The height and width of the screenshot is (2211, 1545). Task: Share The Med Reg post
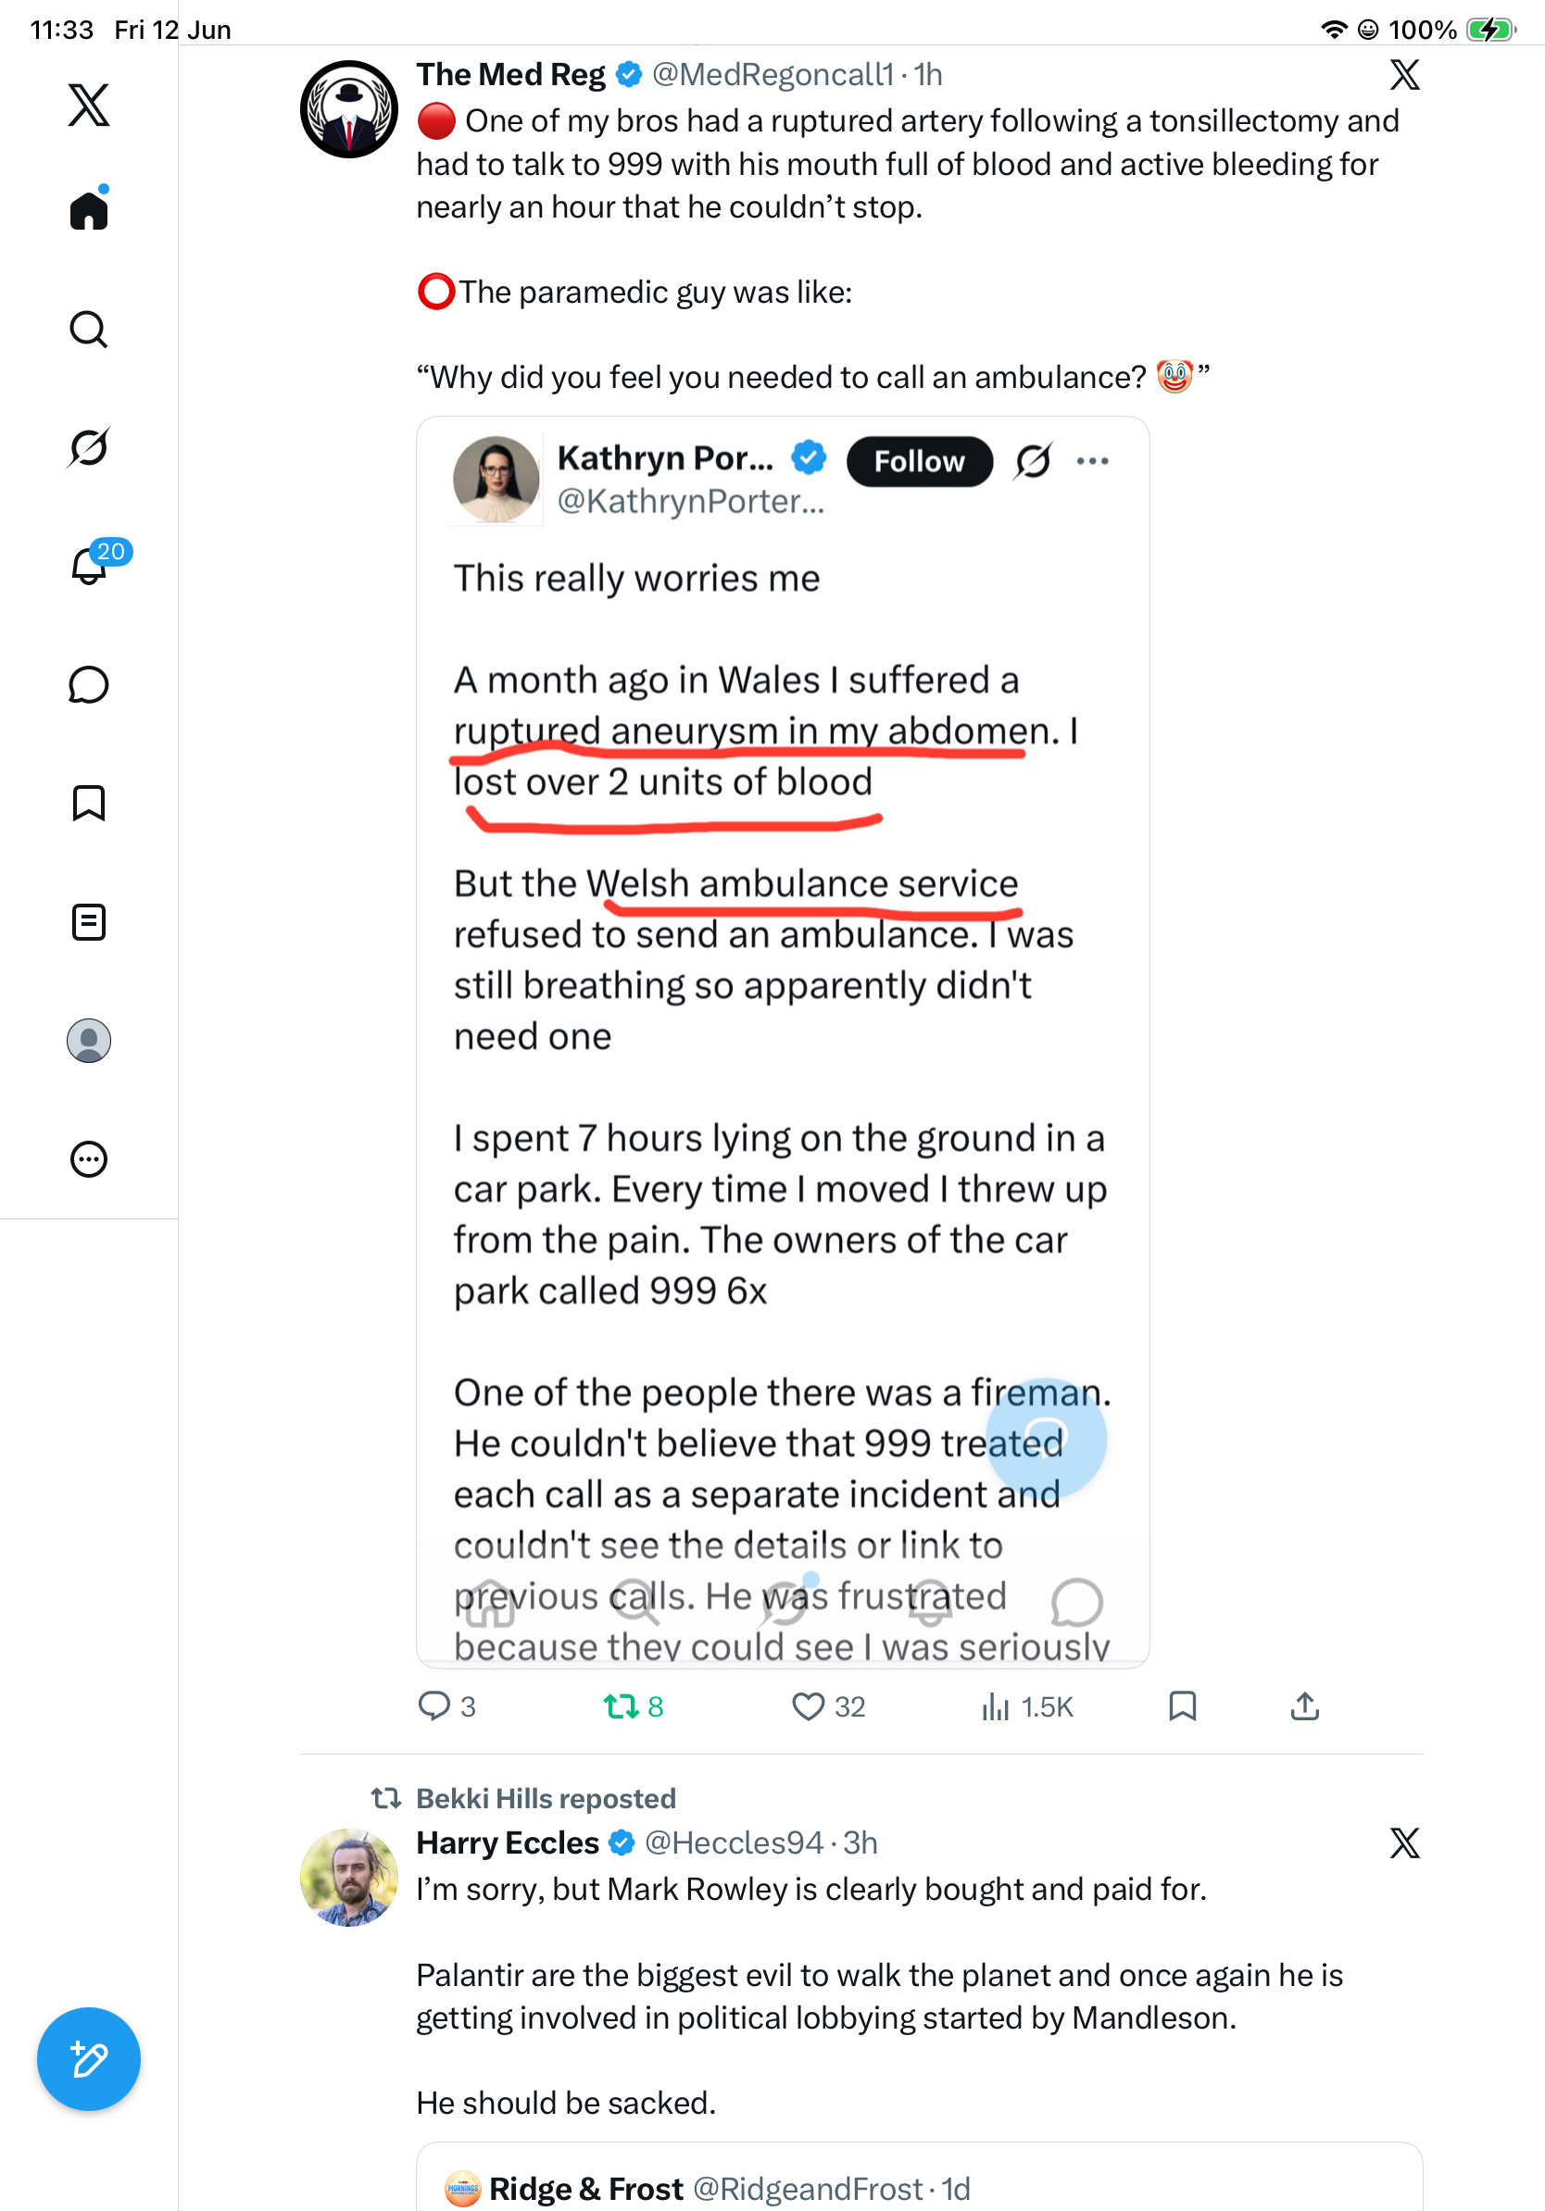1304,1706
